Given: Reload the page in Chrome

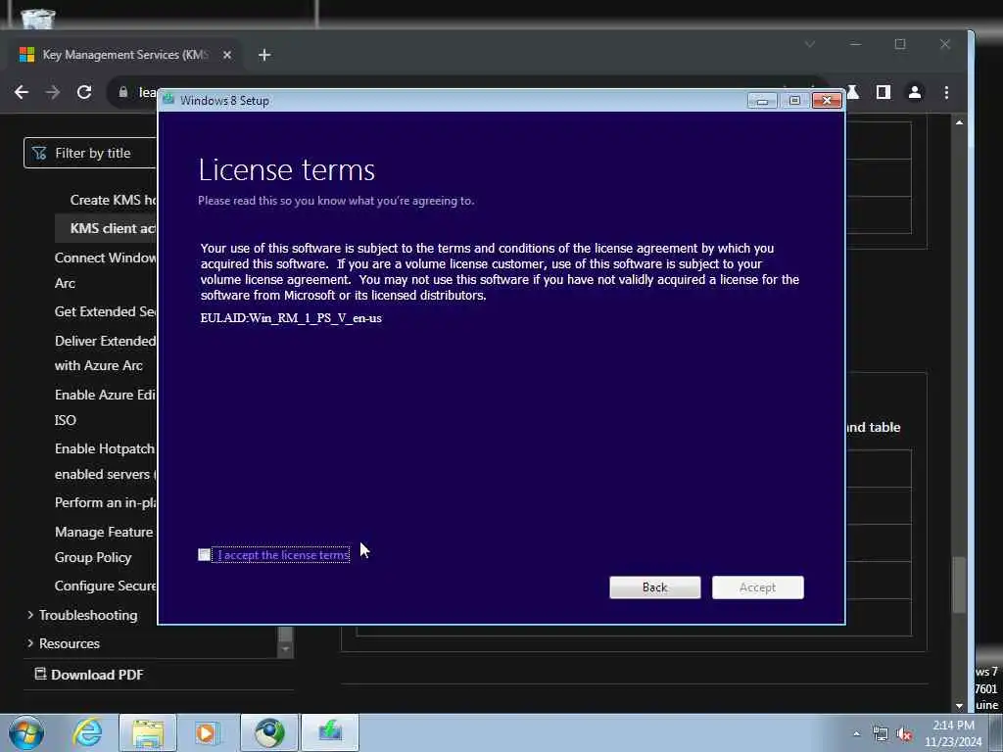Looking at the screenshot, I should 84,92.
